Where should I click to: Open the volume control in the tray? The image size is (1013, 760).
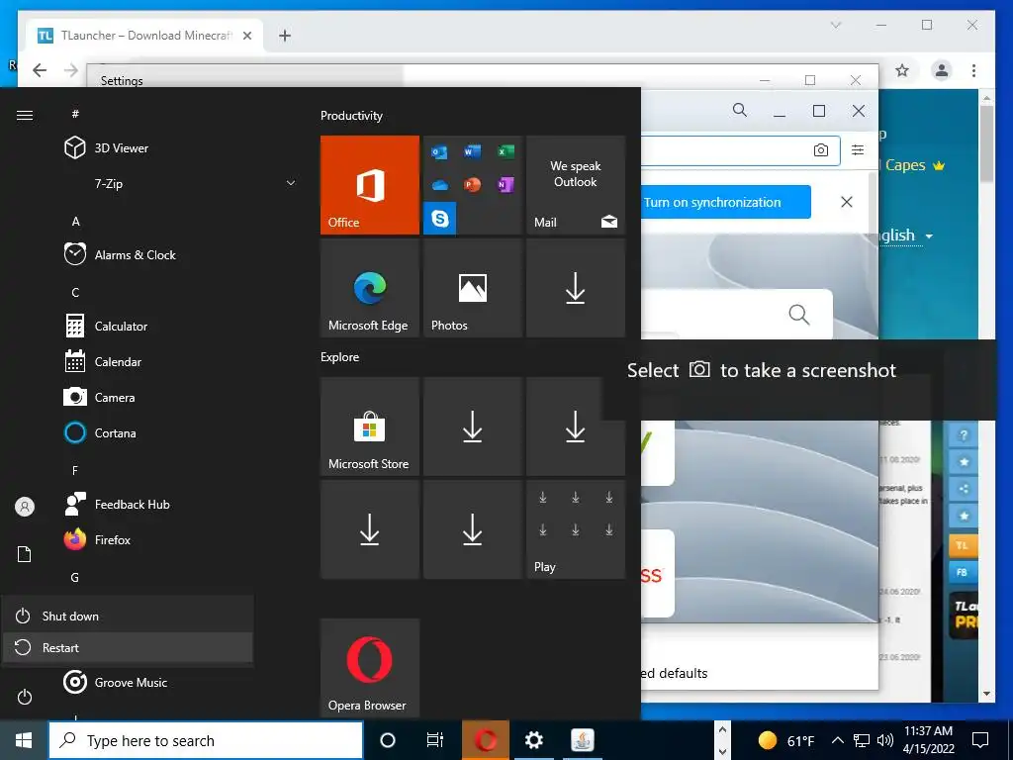[x=885, y=740]
